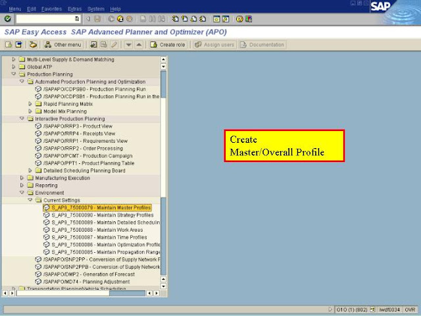Collapse the Environment folder
This screenshot has height=316, width=421.
click(x=22, y=192)
